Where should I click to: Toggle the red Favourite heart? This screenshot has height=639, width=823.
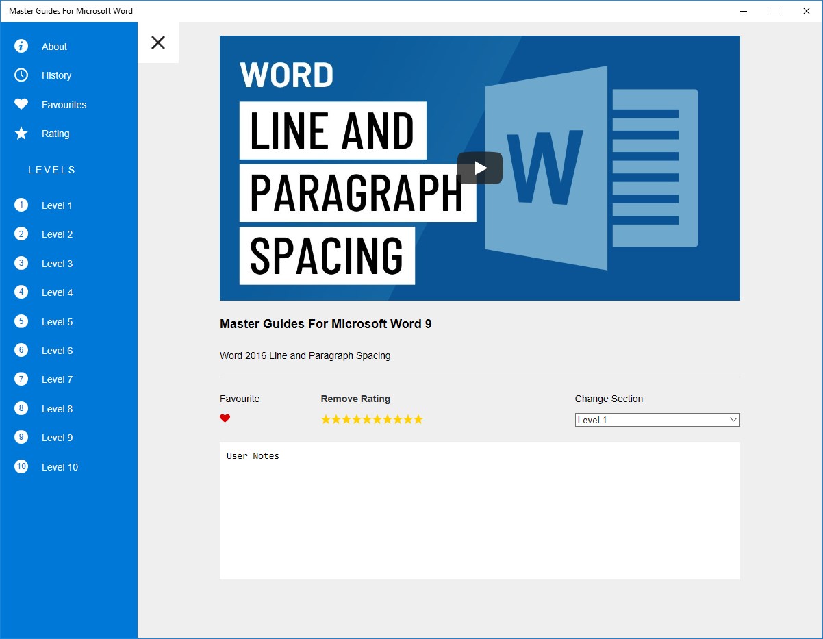(225, 418)
